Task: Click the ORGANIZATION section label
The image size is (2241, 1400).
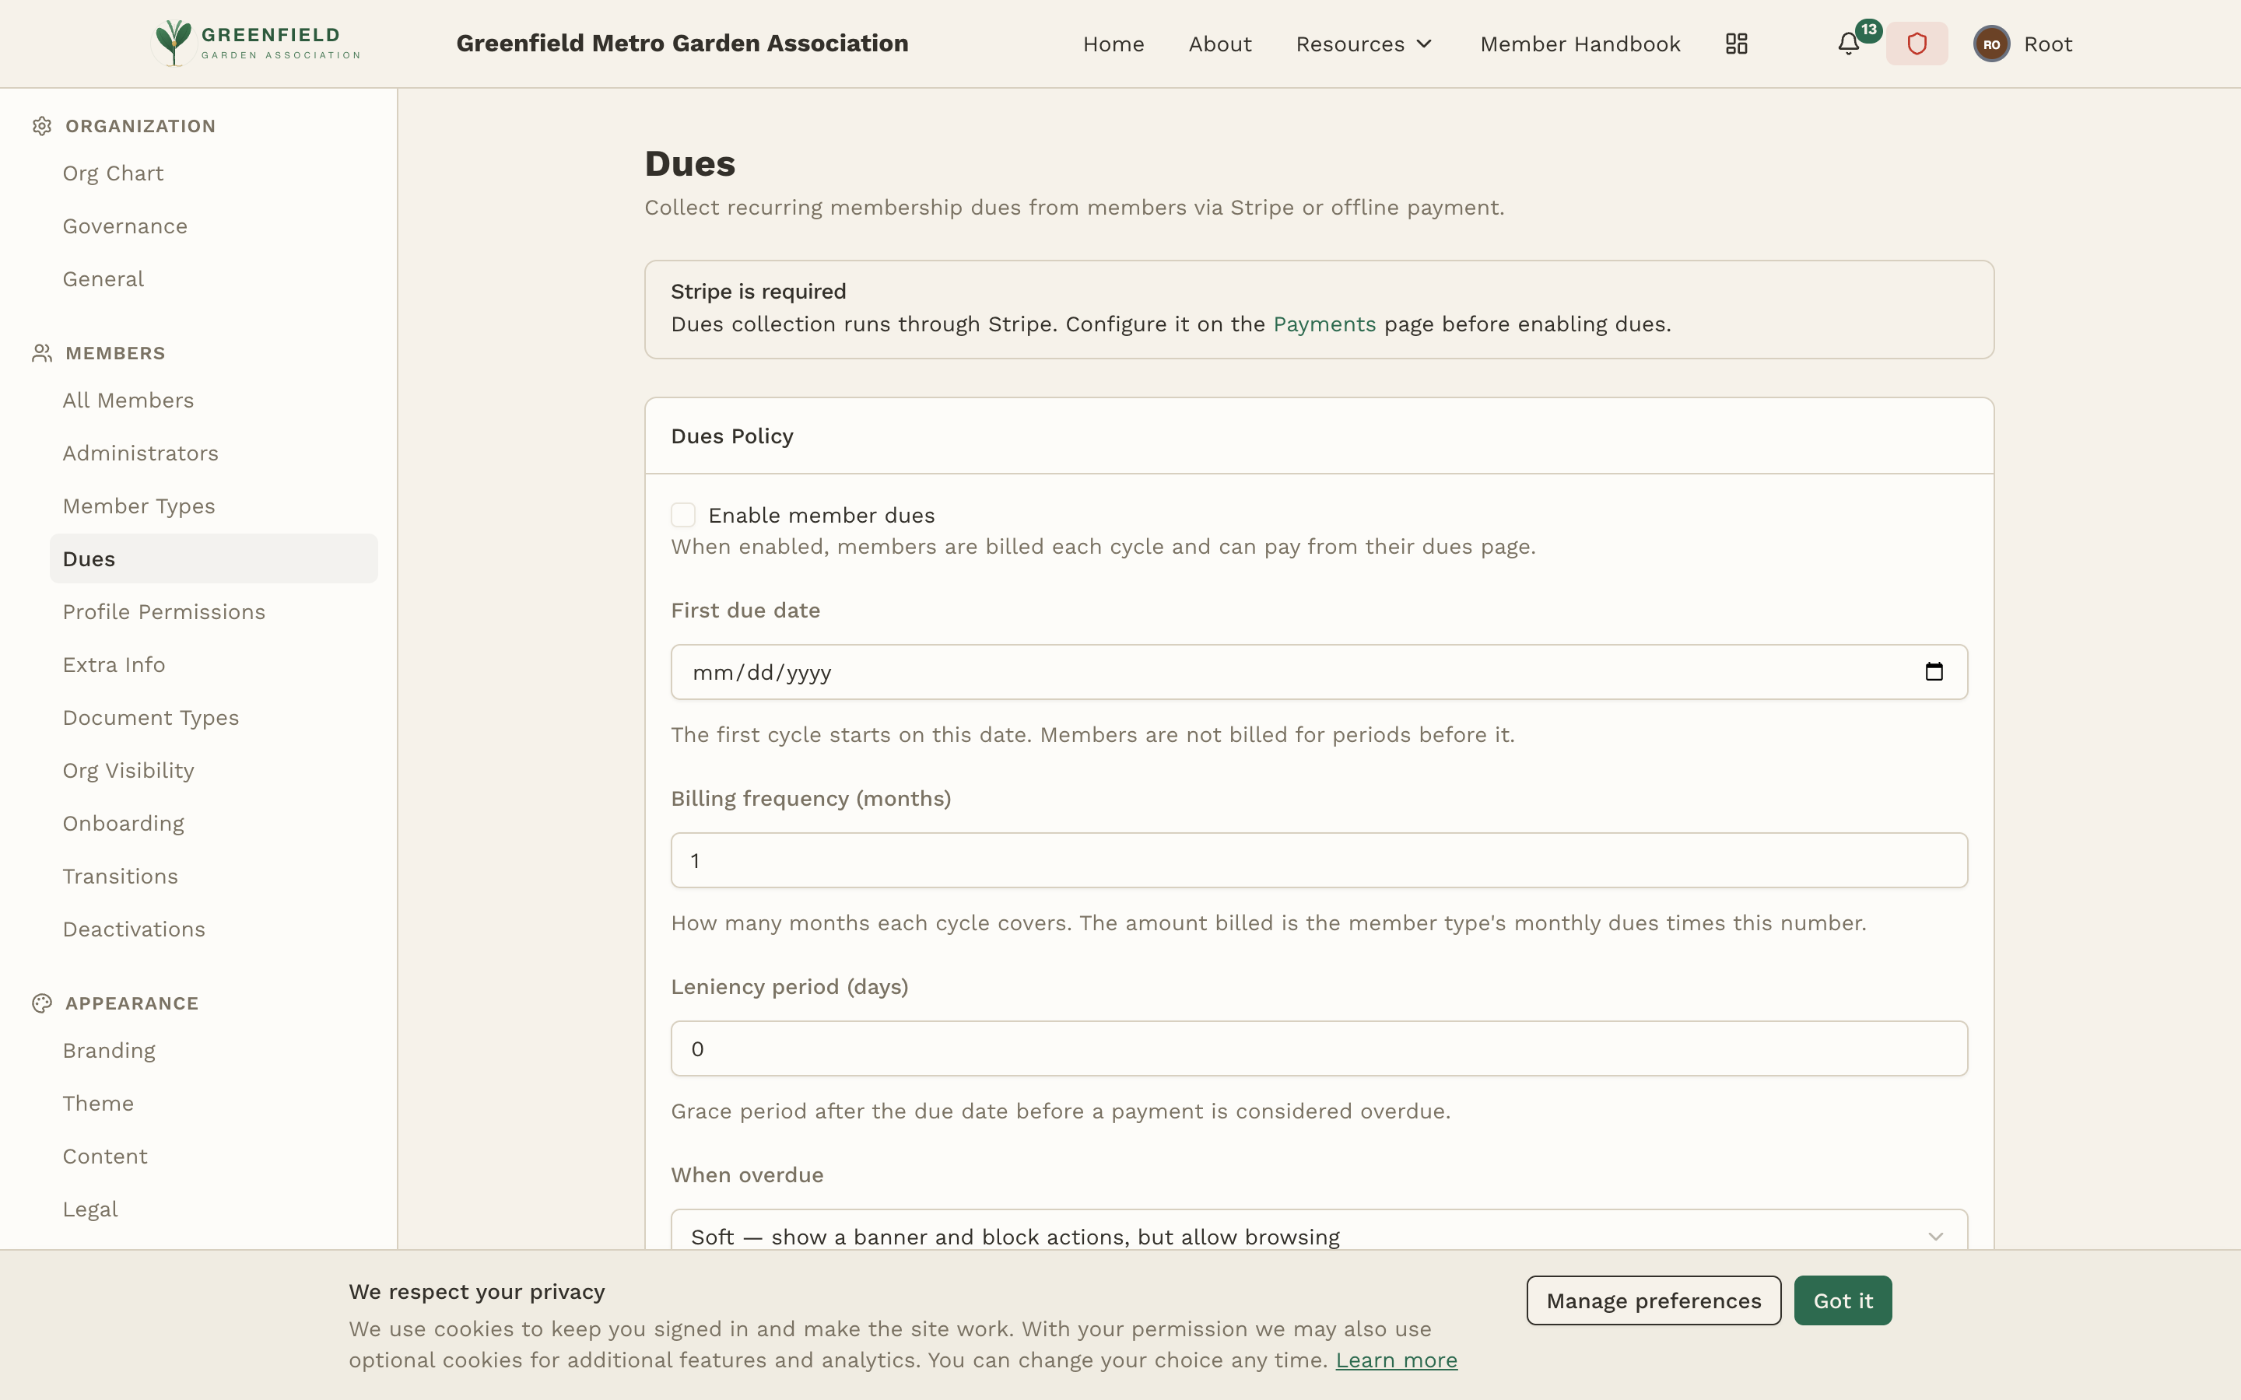Action: click(x=140, y=126)
